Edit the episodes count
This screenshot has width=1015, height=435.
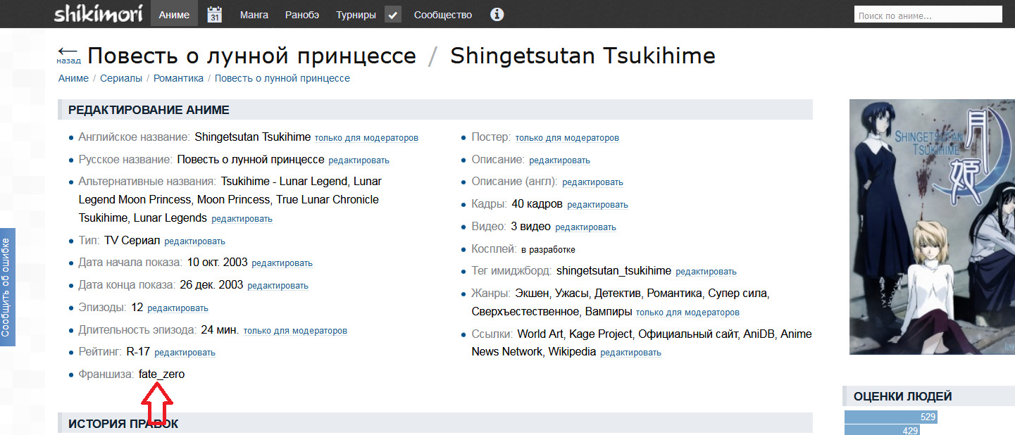coord(178,308)
